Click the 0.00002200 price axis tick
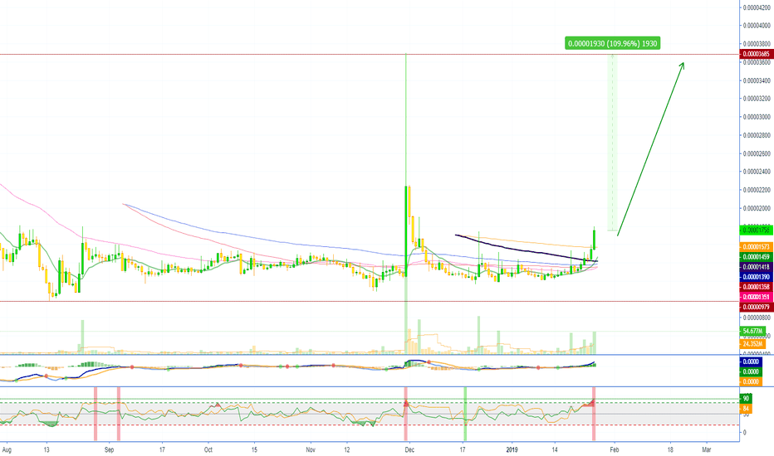This screenshot has height=456, width=774. [757, 191]
